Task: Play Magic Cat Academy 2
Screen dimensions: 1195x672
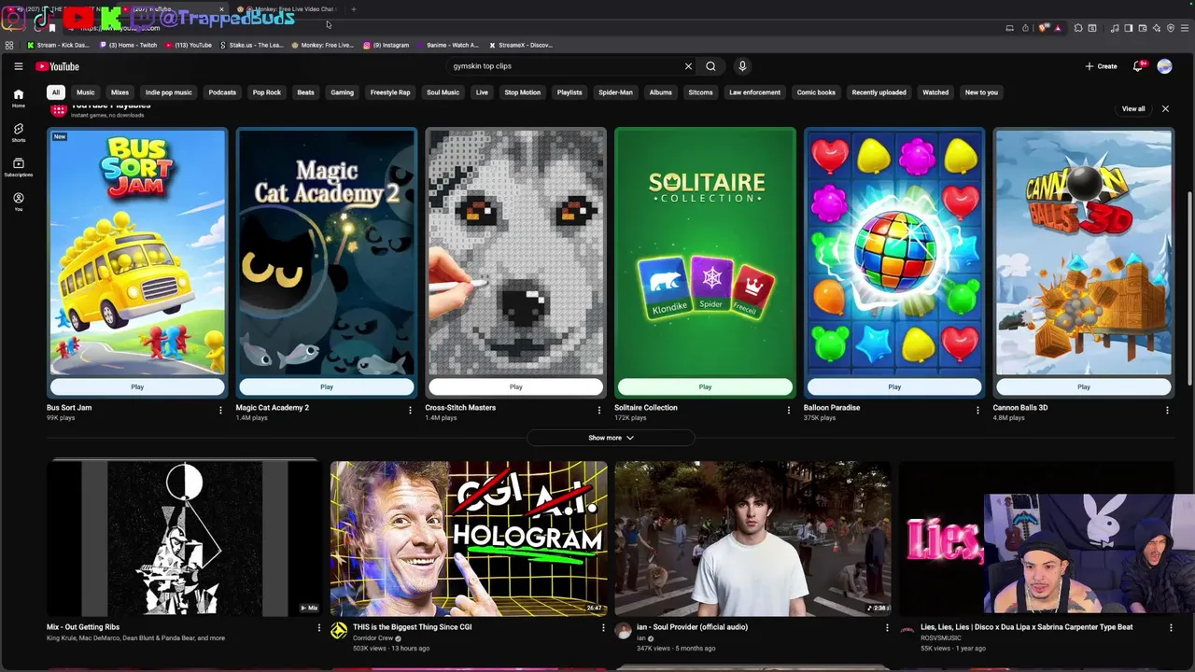Action: [x=327, y=387]
